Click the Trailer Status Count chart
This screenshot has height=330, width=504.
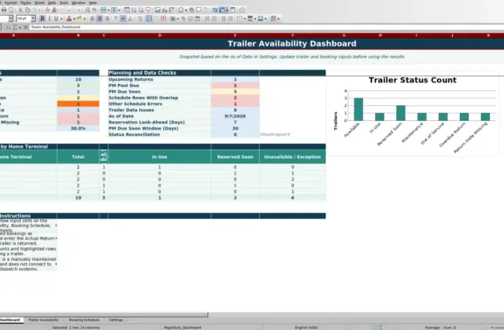413,113
